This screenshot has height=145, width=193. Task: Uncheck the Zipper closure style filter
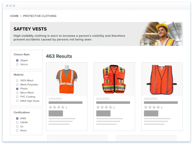tap(17, 60)
